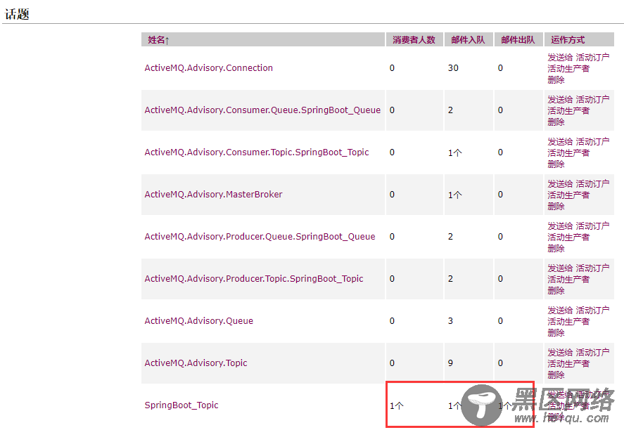
Task: View 活动订户 for ActiveMQ.Advisory.Connection
Action: tap(592, 57)
